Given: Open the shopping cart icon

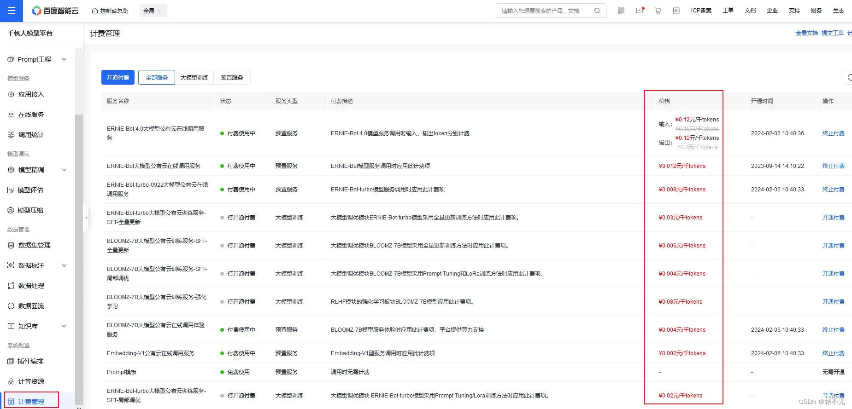Looking at the screenshot, I should pyautogui.click(x=658, y=11).
